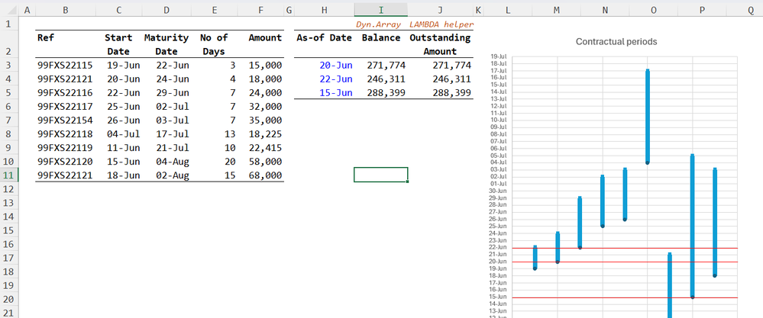763x318 pixels.
Task: Select the tallest blue bar reaching 17-Jul
Action: (648, 114)
